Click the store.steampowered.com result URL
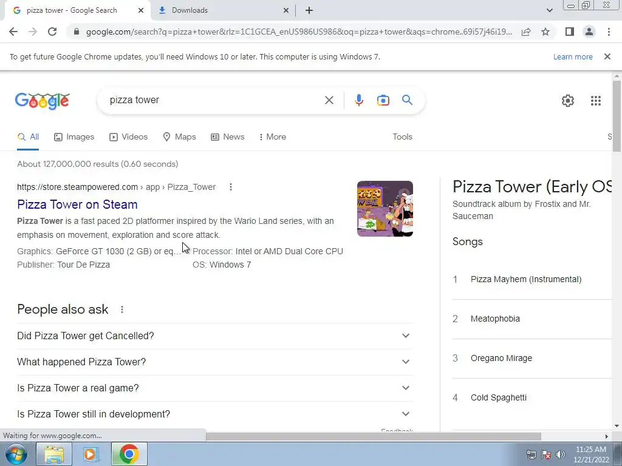 (116, 187)
